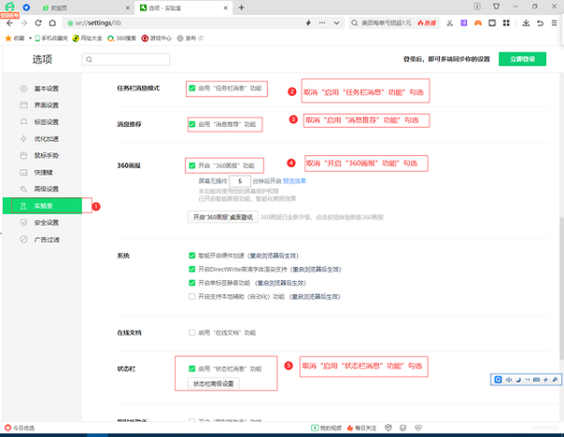Click the skin shirt icon in title bar
Screen dimensions: 564x437
pos(496,7)
